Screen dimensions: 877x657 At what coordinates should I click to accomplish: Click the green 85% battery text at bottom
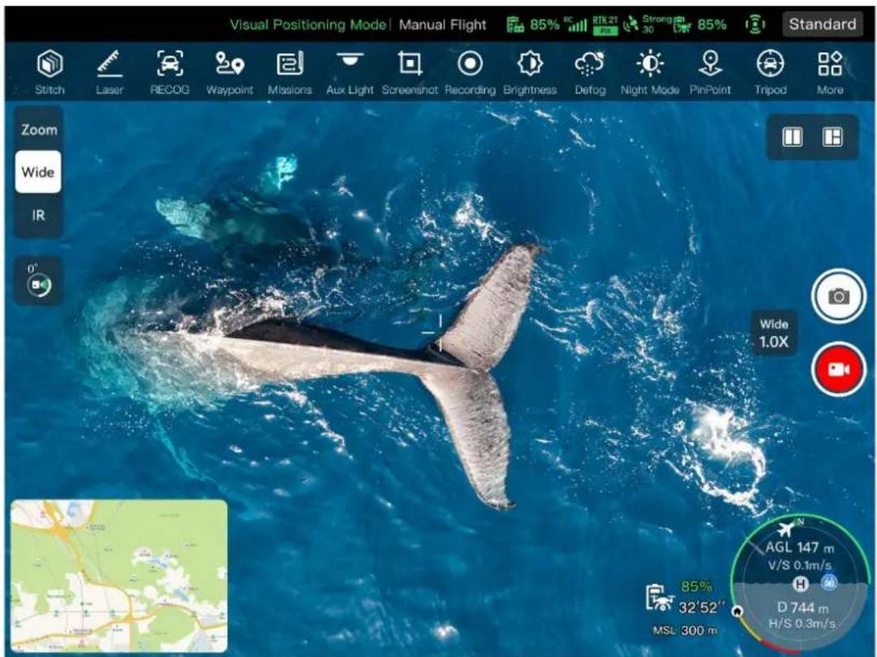pyautogui.click(x=696, y=586)
